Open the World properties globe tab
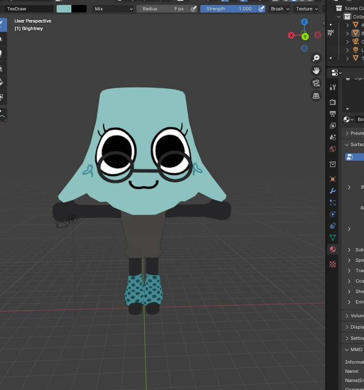Viewport: 364px width, 390px height. (x=333, y=149)
